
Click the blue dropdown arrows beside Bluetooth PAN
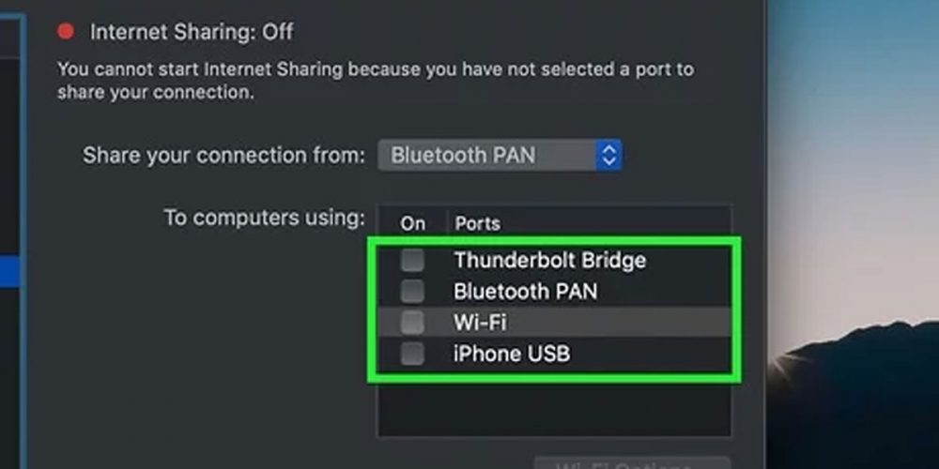[x=608, y=155]
